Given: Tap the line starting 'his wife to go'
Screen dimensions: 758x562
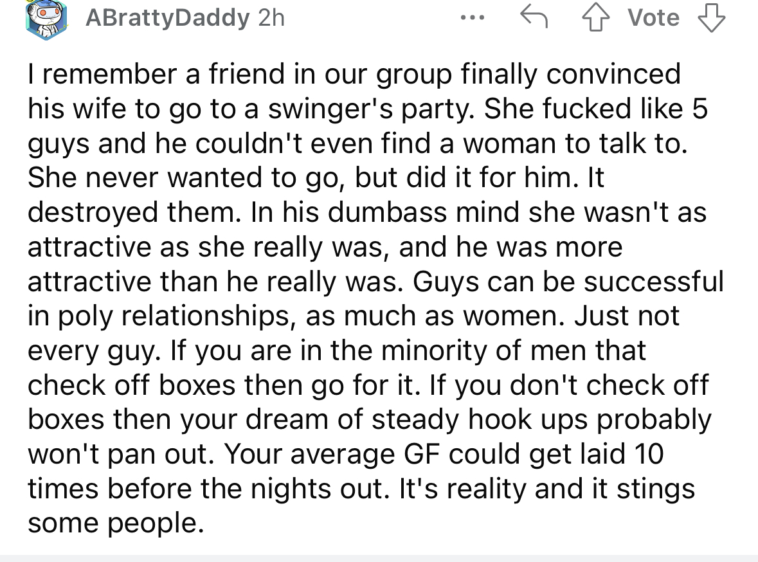Looking at the screenshot, I should point(368,109).
